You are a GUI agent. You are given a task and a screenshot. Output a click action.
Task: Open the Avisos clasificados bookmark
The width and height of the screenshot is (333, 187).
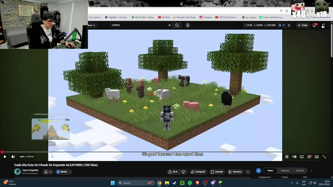tap(271, 17)
